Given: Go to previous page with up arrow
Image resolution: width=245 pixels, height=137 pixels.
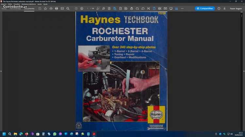Looking at the screenshot, I should [x=76, y=8].
